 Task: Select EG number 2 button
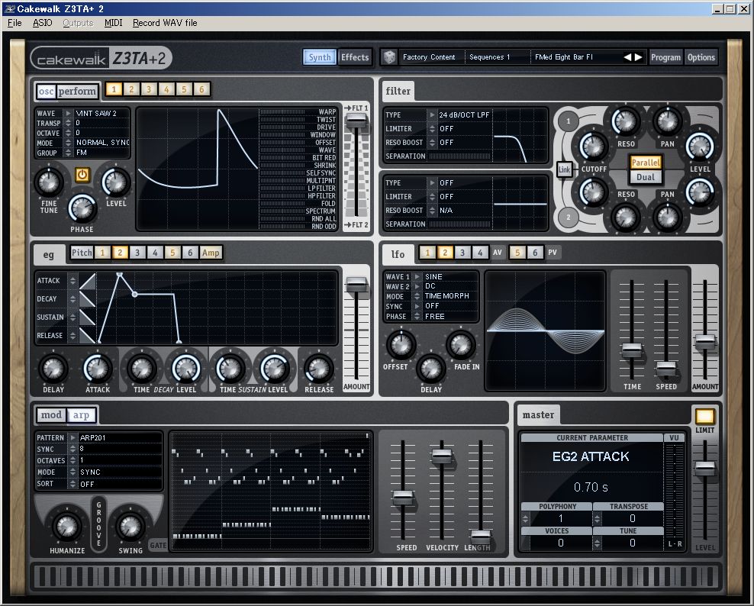coord(120,253)
